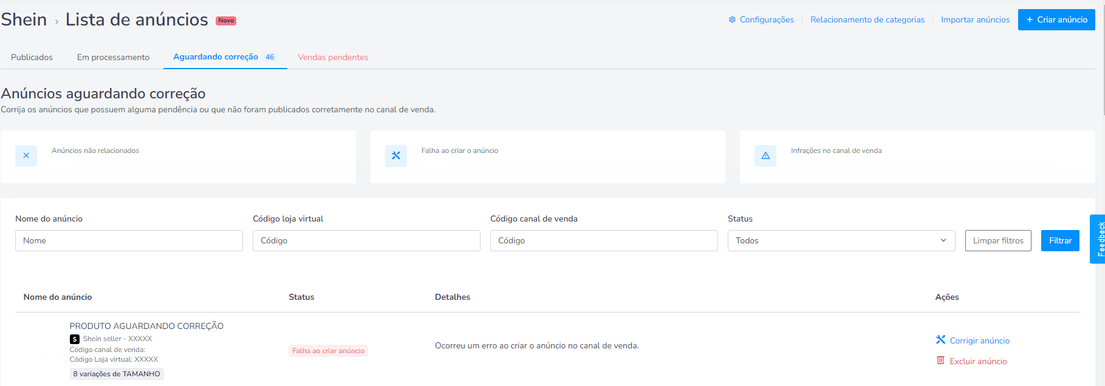Click the Novo badge next to title
Viewport: 1105px width, 386px height.
coord(226,21)
